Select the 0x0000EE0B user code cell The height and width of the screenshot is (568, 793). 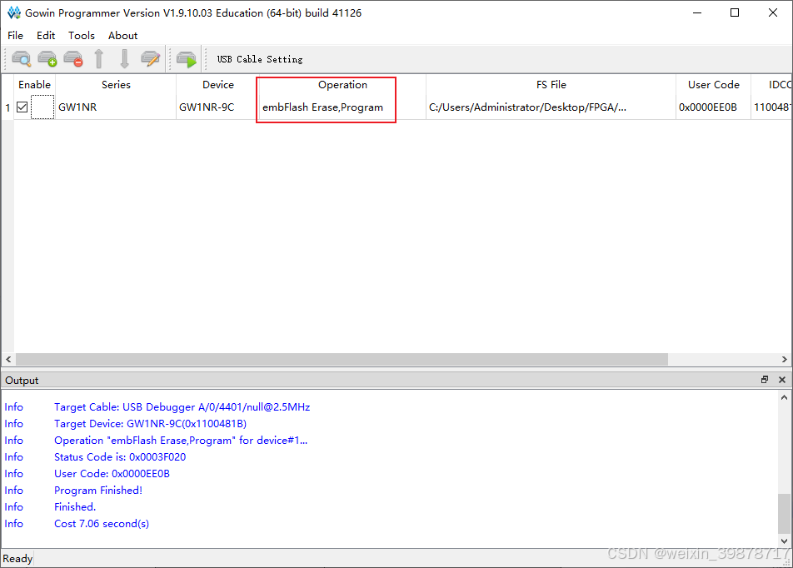(x=714, y=107)
